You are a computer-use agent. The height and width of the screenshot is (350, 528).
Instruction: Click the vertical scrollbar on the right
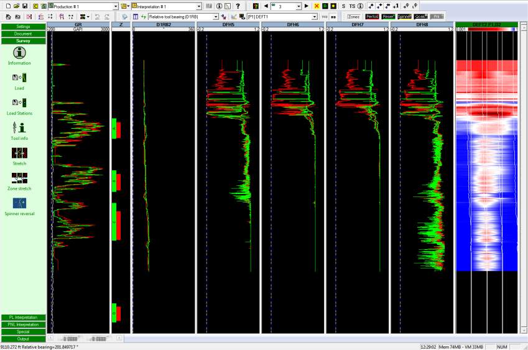click(x=524, y=178)
